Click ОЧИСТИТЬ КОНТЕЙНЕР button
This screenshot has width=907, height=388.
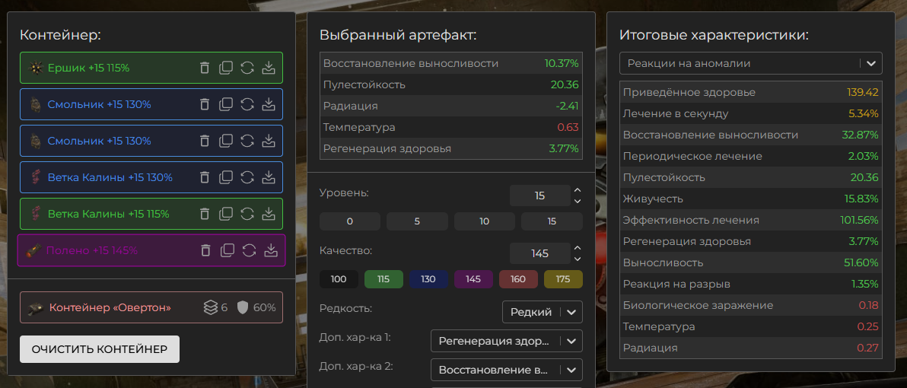pos(100,349)
